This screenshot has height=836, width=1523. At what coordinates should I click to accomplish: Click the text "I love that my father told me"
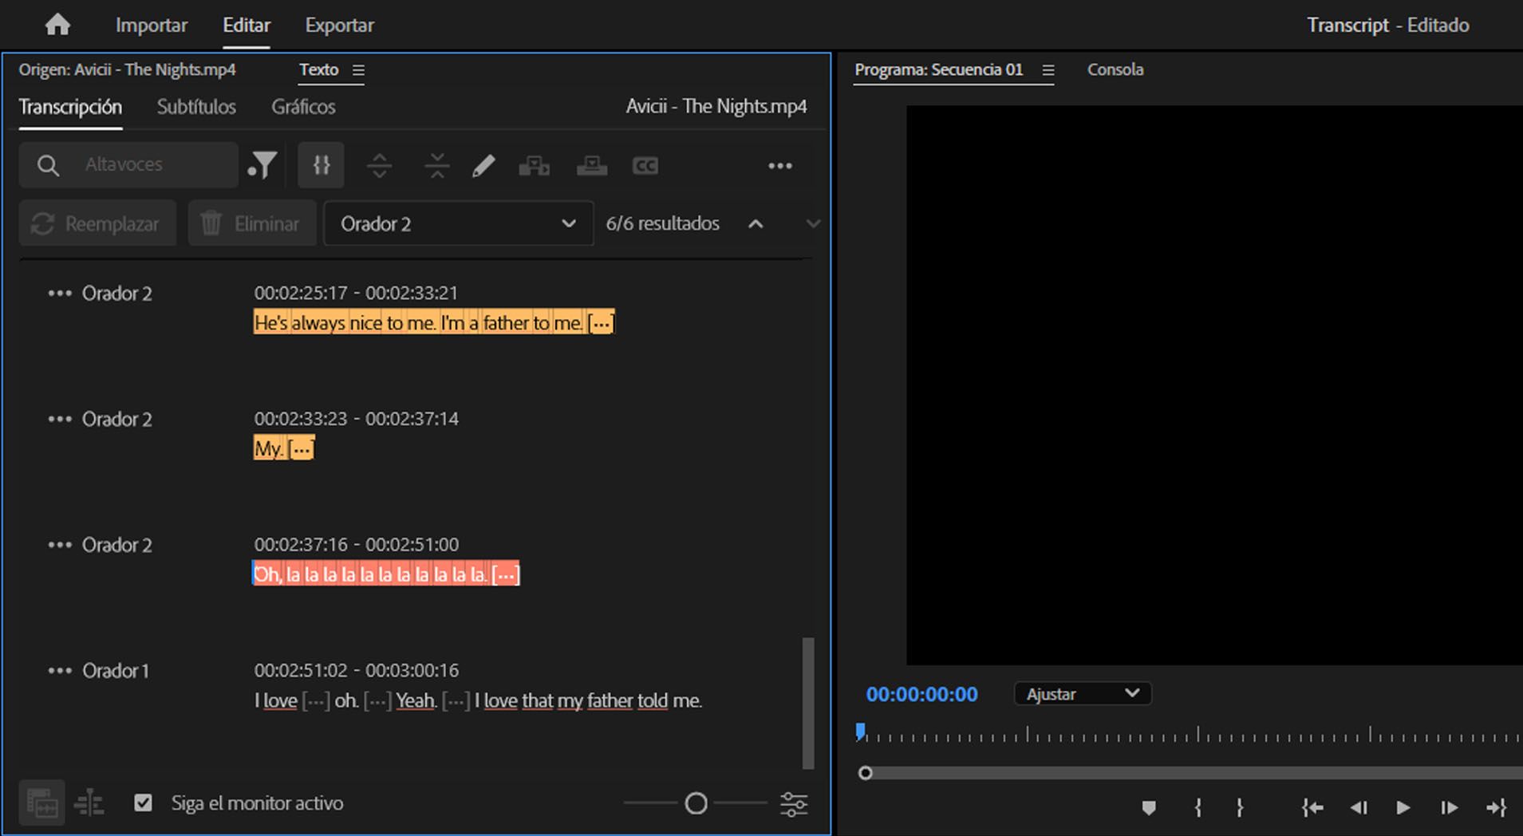click(x=588, y=700)
